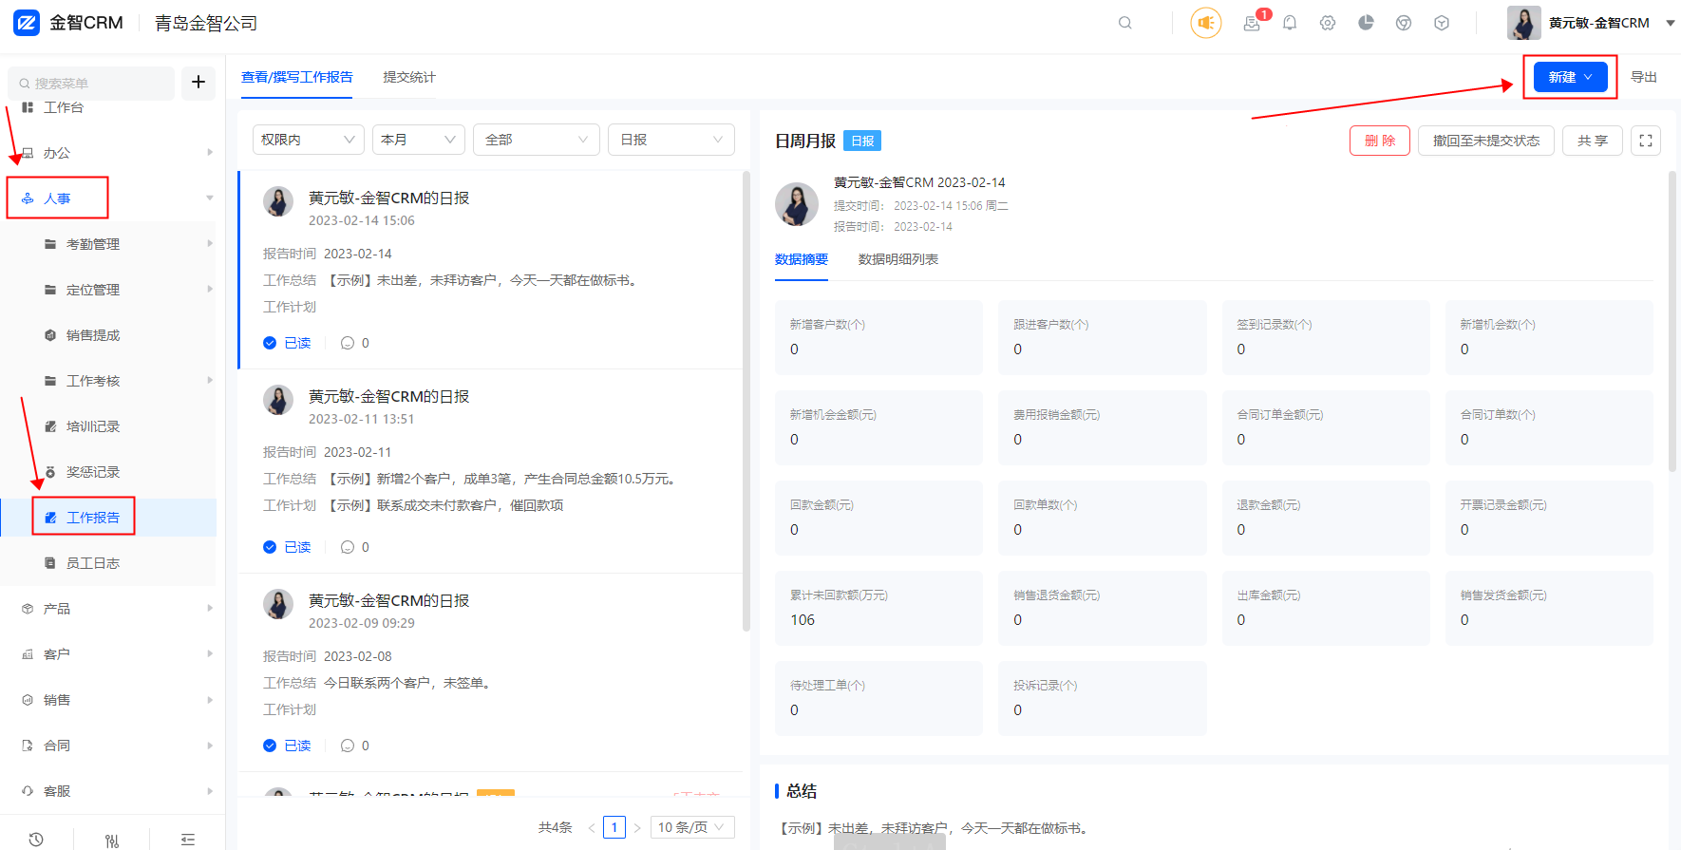This screenshot has width=1681, height=850.
Task: Click the cube icon in header
Action: pos(1442,23)
